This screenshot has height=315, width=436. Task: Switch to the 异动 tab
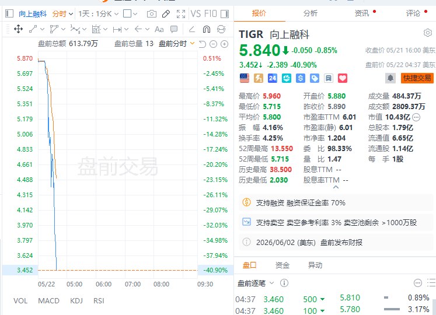tap(315, 265)
